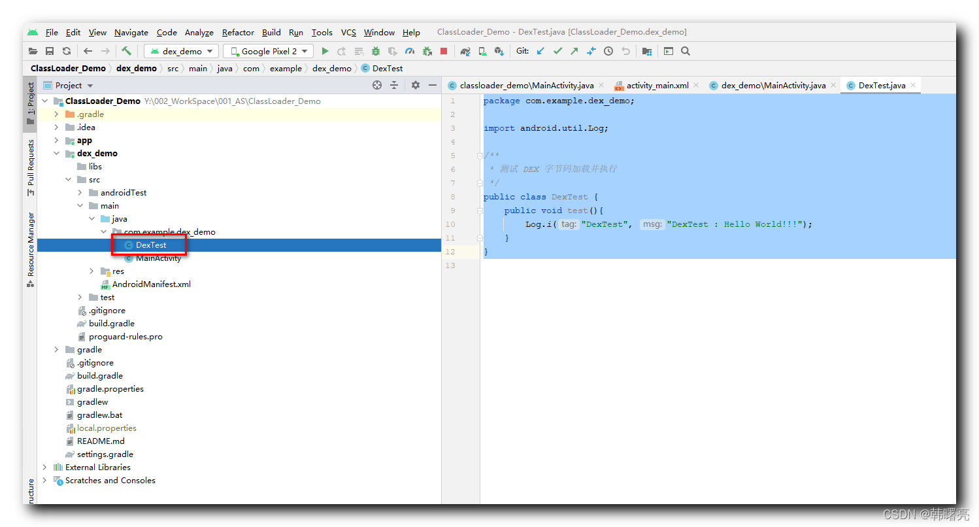Open the SDK Manager cube icon
This screenshot has height=527, width=979.
pyautogui.click(x=499, y=51)
